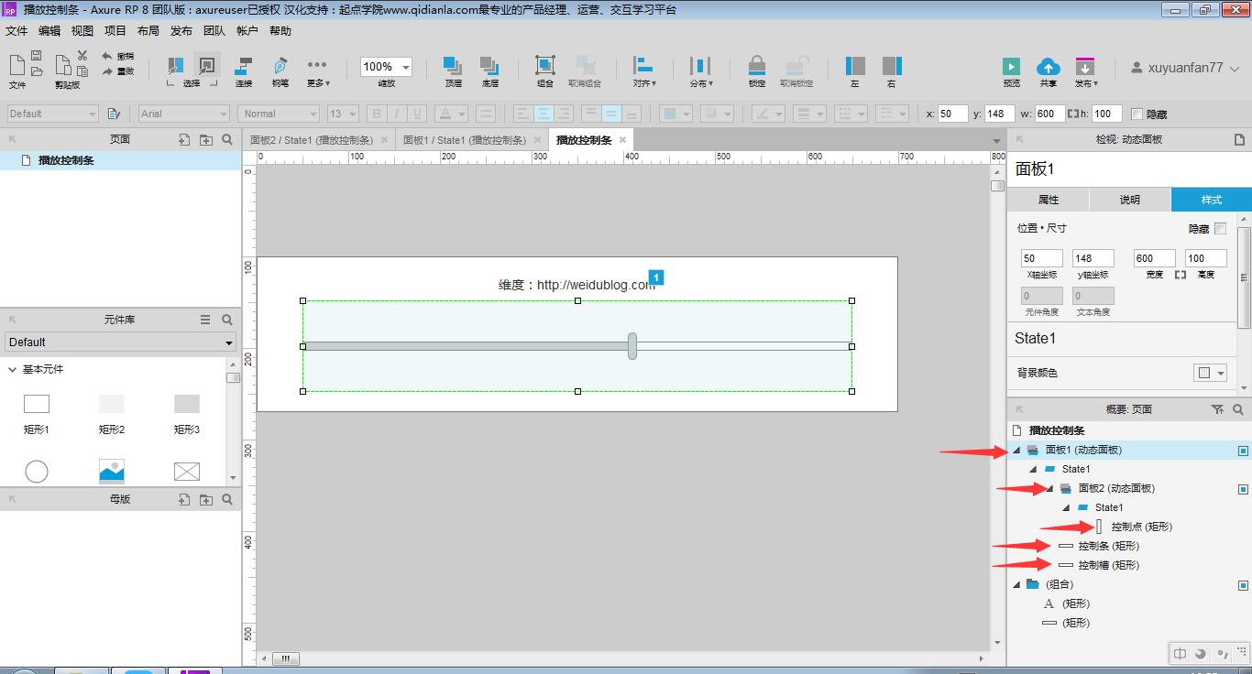Click the save disk icon

[37, 56]
